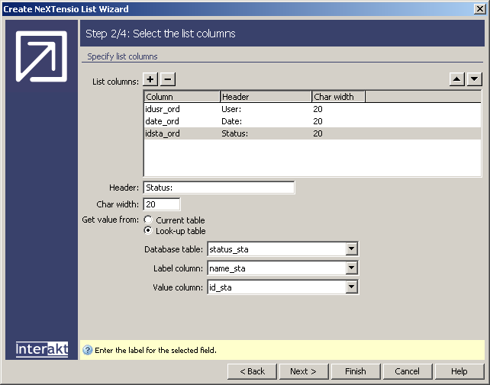Click the InterAKT logo
490x385 pixels.
pyautogui.click(x=42, y=349)
